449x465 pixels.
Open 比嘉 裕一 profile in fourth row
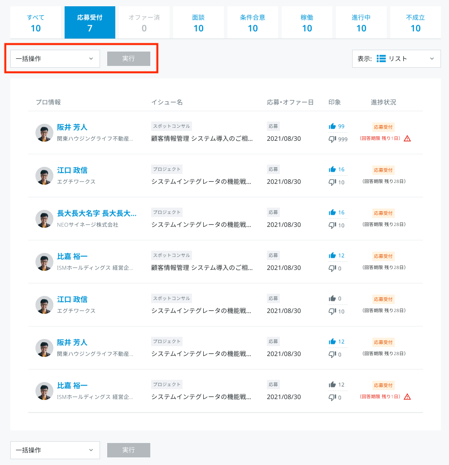tap(72, 256)
